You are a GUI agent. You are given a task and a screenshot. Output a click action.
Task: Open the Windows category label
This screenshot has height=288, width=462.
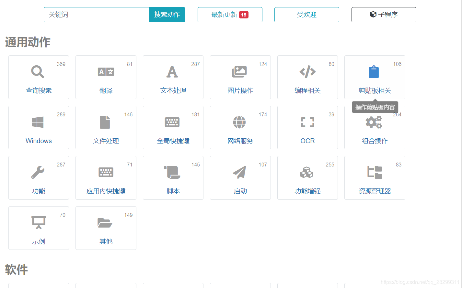(x=39, y=141)
